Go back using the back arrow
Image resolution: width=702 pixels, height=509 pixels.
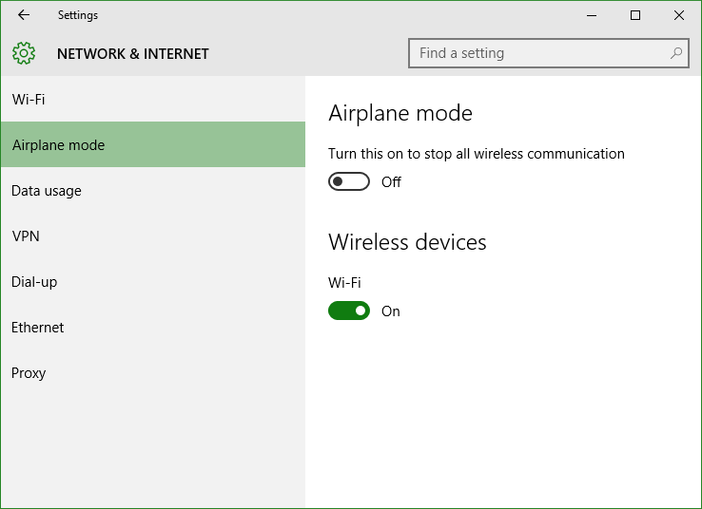point(23,15)
